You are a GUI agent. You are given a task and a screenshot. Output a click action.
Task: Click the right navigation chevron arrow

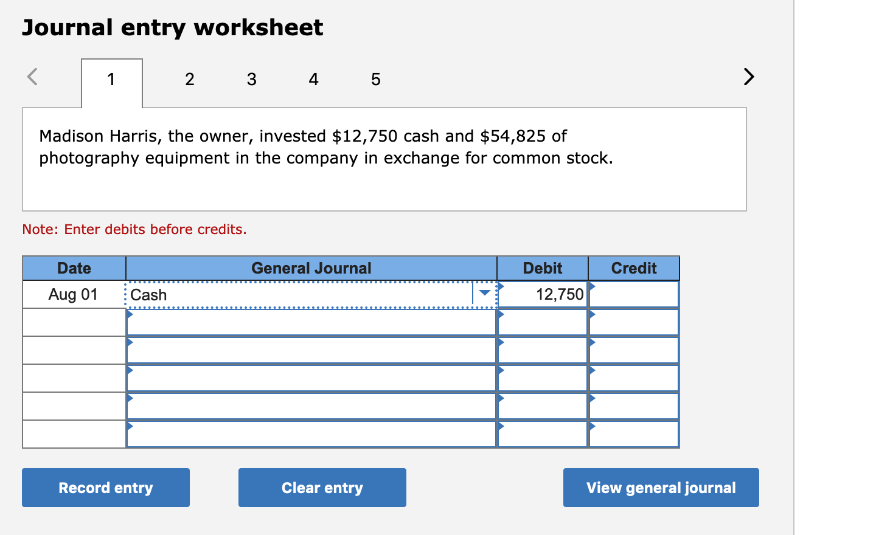point(749,77)
